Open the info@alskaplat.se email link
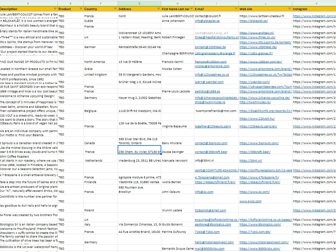The image size is (336, 252). tap(207, 21)
